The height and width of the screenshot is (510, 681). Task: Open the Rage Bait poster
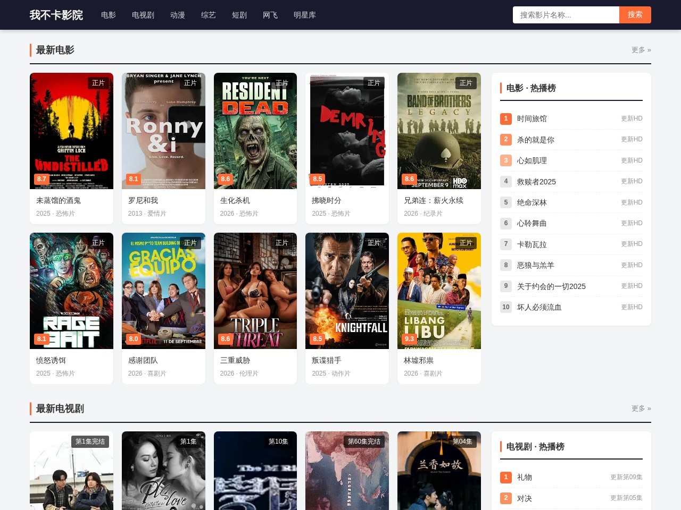[71, 291]
